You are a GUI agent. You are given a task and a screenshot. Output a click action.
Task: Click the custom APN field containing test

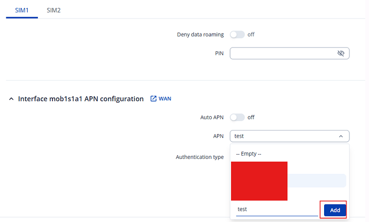coord(275,210)
